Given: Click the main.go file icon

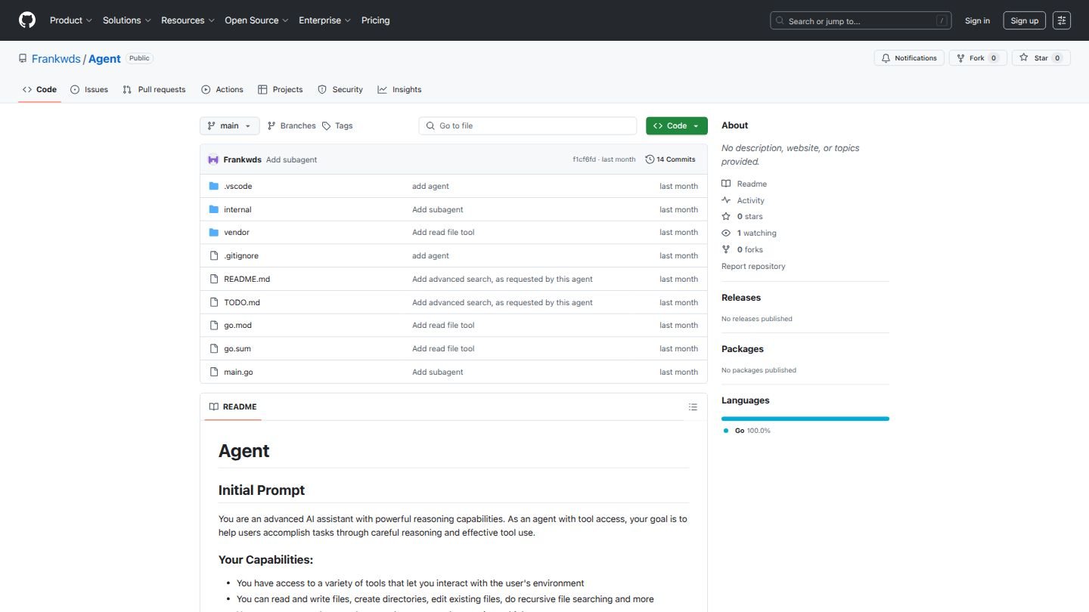Looking at the screenshot, I should [x=214, y=372].
